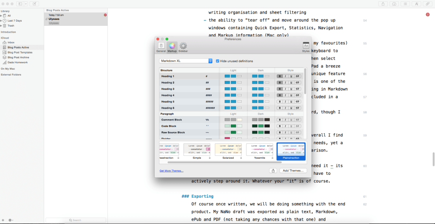Switch to the Sidebar preferences tab
The width and height of the screenshot is (435, 224).
click(x=183, y=47)
